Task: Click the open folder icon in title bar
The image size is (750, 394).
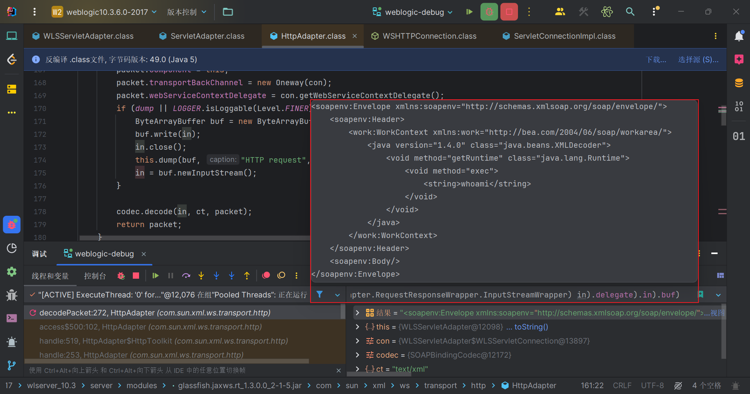Action: [228, 12]
